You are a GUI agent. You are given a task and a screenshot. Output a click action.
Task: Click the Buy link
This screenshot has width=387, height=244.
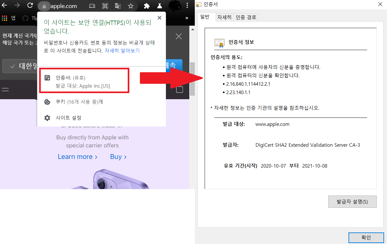click(x=118, y=157)
